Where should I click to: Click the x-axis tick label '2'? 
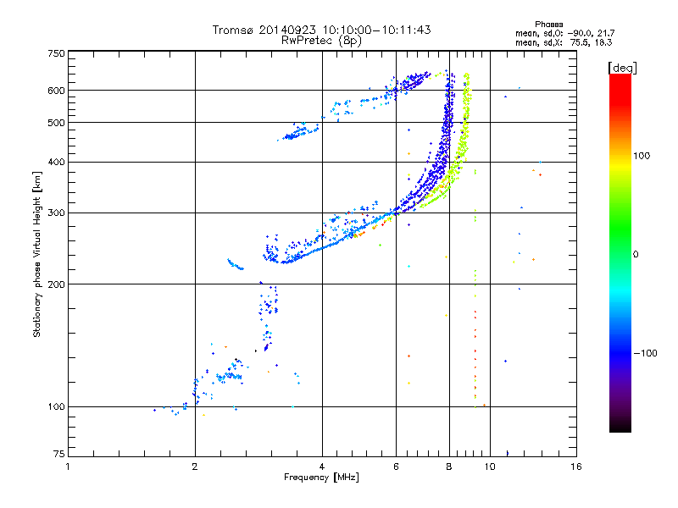[x=195, y=467]
